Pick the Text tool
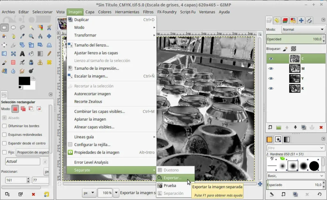Screen dimensions: 327x200 (22, 54)
